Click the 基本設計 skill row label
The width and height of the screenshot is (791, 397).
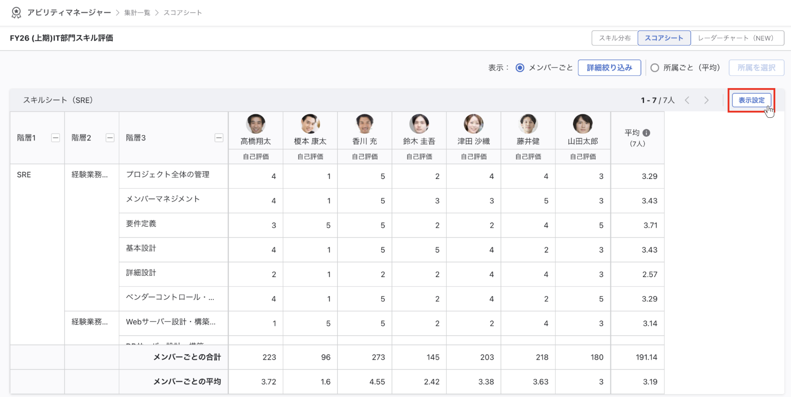pos(141,248)
